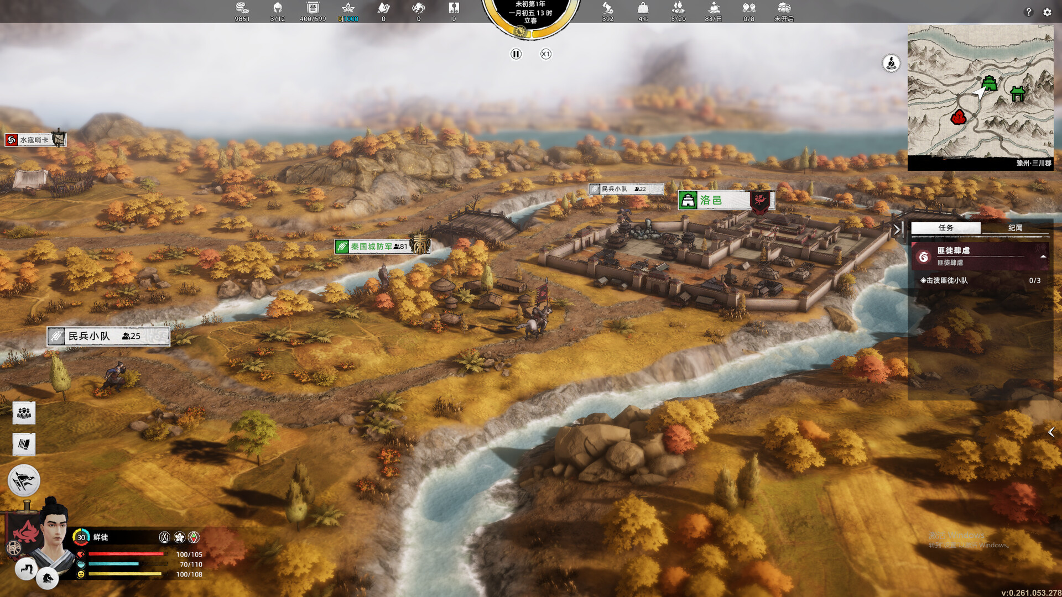Toggle the flower status icon beside 鲜徙's name
Viewport: 1062px width, 597px height.
coord(179,537)
